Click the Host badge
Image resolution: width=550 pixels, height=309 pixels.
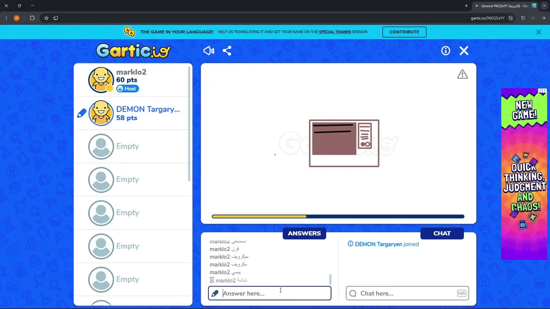[127, 88]
